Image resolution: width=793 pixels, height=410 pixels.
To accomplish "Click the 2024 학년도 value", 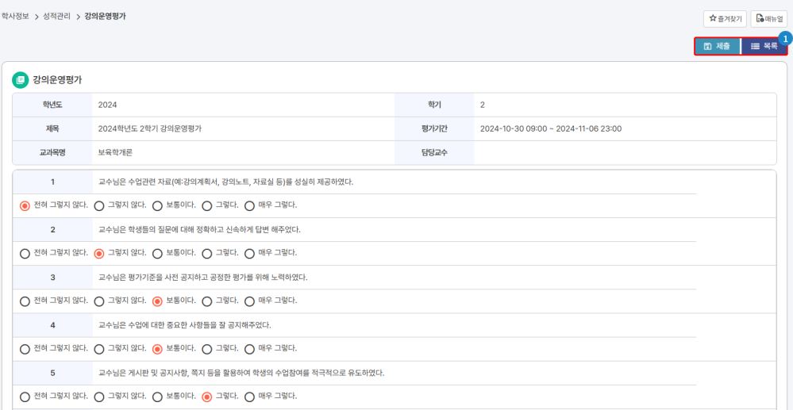I will tap(108, 105).
